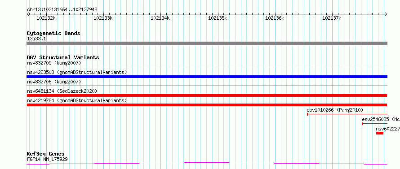
Task: Click the DGV Structural Variants track title
Action: (63, 57)
